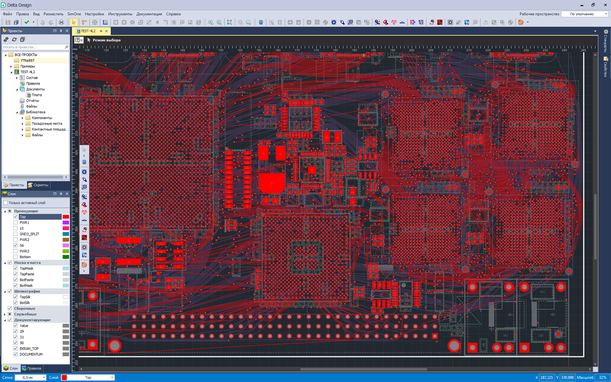Open the Сетка grid size dropdown

(30, 377)
